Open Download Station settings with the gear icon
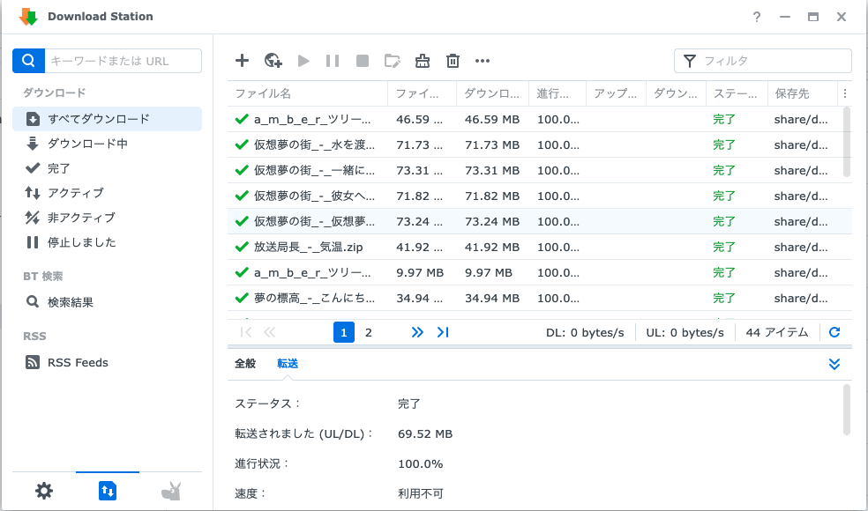This screenshot has width=868, height=511. click(43, 491)
